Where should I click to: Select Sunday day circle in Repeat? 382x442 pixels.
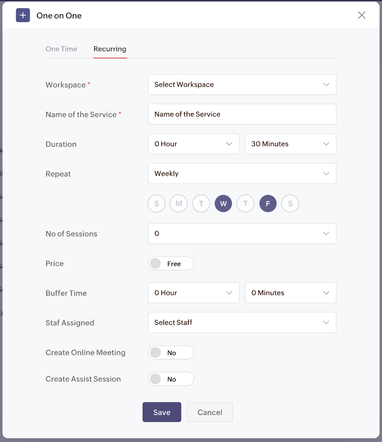click(157, 203)
